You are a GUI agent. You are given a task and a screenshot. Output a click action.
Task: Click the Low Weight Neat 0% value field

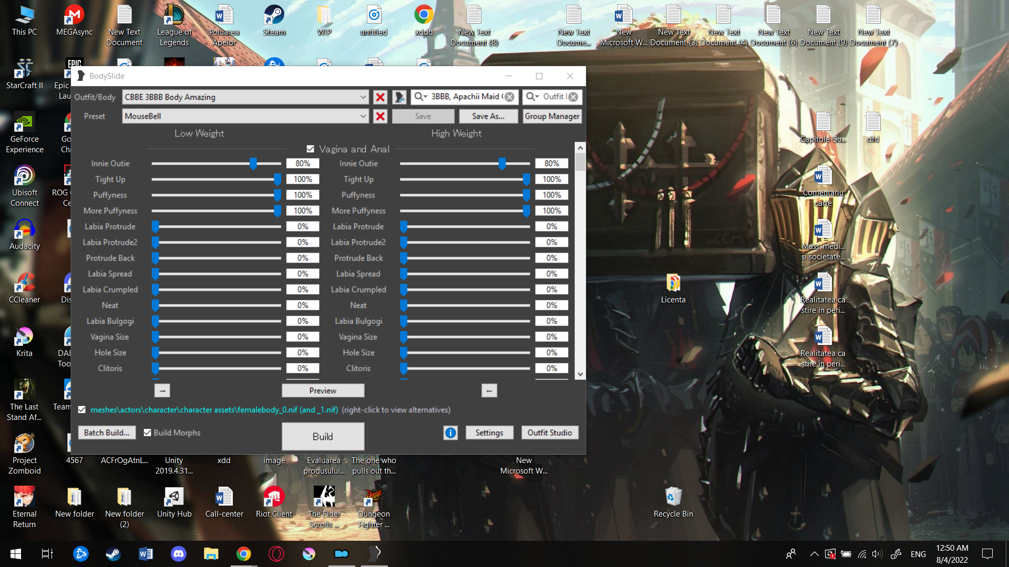pos(303,306)
